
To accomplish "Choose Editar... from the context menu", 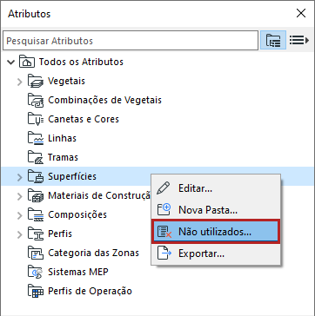I will tap(216, 188).
